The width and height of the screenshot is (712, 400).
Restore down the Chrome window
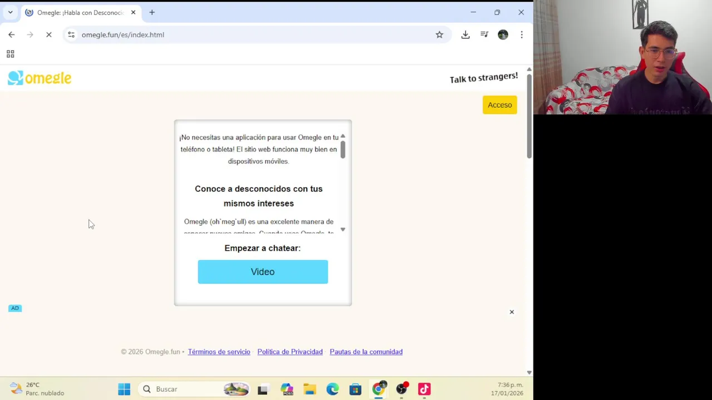497,12
